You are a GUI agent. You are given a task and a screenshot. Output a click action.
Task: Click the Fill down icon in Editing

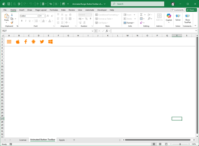[141, 19]
